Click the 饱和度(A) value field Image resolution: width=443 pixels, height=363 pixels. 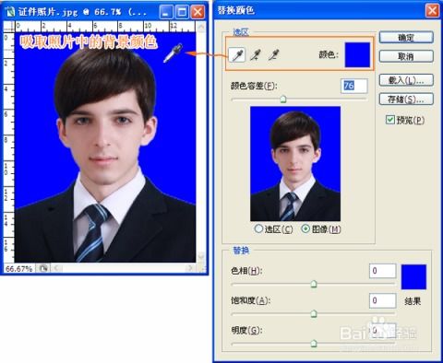pyautogui.click(x=382, y=300)
